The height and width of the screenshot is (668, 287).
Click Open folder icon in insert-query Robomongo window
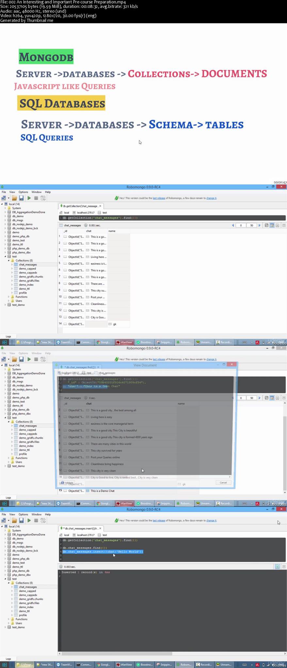[x=14, y=520]
